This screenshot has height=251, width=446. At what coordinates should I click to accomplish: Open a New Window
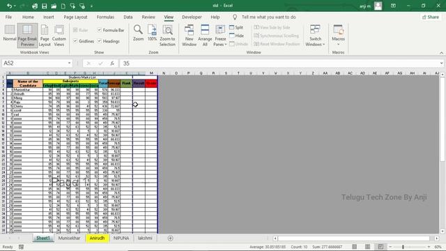point(189,36)
